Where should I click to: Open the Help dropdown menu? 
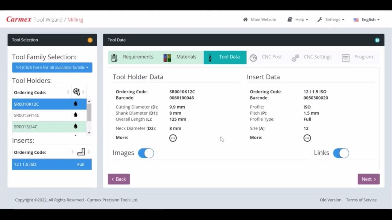pyautogui.click(x=298, y=20)
